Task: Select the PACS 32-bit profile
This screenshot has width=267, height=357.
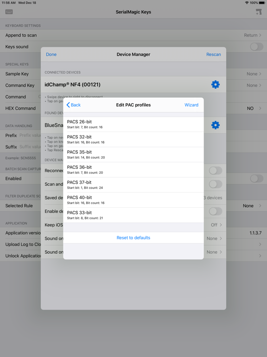Action: coord(133,139)
